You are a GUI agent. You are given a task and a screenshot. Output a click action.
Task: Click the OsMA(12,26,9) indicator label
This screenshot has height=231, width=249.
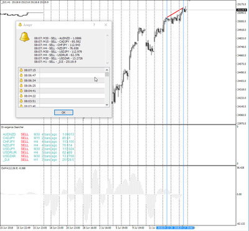click(x=13, y=168)
